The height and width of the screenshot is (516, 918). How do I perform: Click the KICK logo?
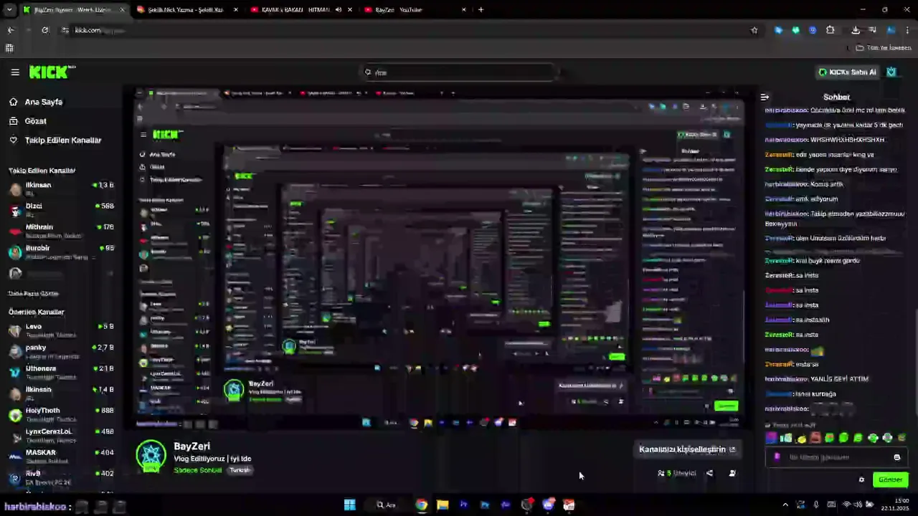click(x=52, y=72)
